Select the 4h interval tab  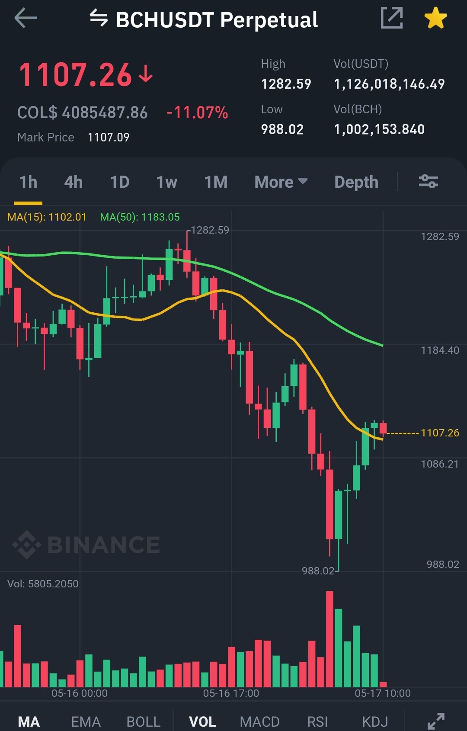pyautogui.click(x=73, y=182)
